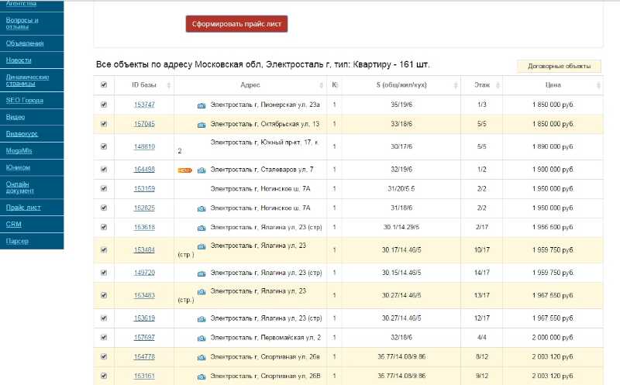Click camera icon for Пионерская ул, 23а
Viewport: 620px width, 385px height.
[x=201, y=105]
